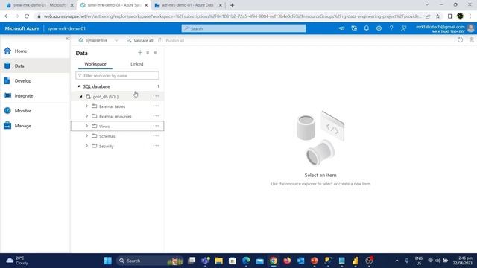Screen dimensions: 477x268
Task: Open File Explorer from taskbar
Action: point(218,261)
